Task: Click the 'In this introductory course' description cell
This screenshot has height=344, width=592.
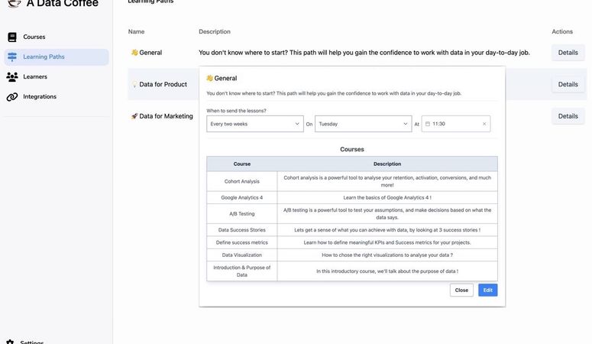Action: click(387, 271)
